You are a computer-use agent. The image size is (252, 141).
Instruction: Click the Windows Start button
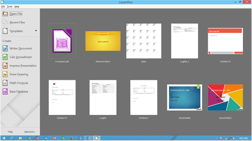click(4, 138)
